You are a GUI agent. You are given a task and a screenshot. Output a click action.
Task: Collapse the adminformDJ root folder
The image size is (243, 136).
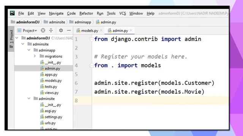coord(17,38)
